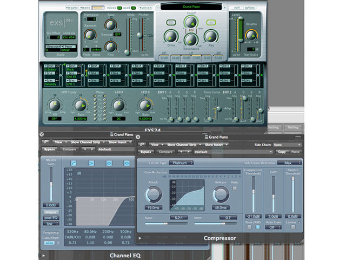Click Channel EQ Bypass button
Screen dimensions: 346x260
point(49,149)
